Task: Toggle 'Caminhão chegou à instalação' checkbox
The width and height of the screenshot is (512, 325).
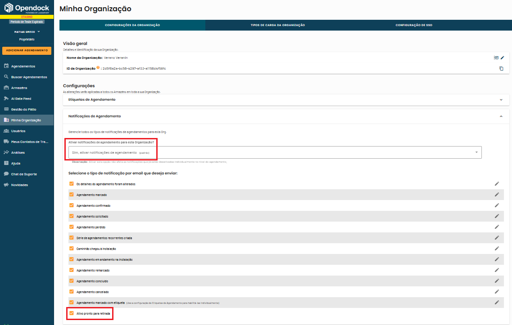Action: point(72,249)
